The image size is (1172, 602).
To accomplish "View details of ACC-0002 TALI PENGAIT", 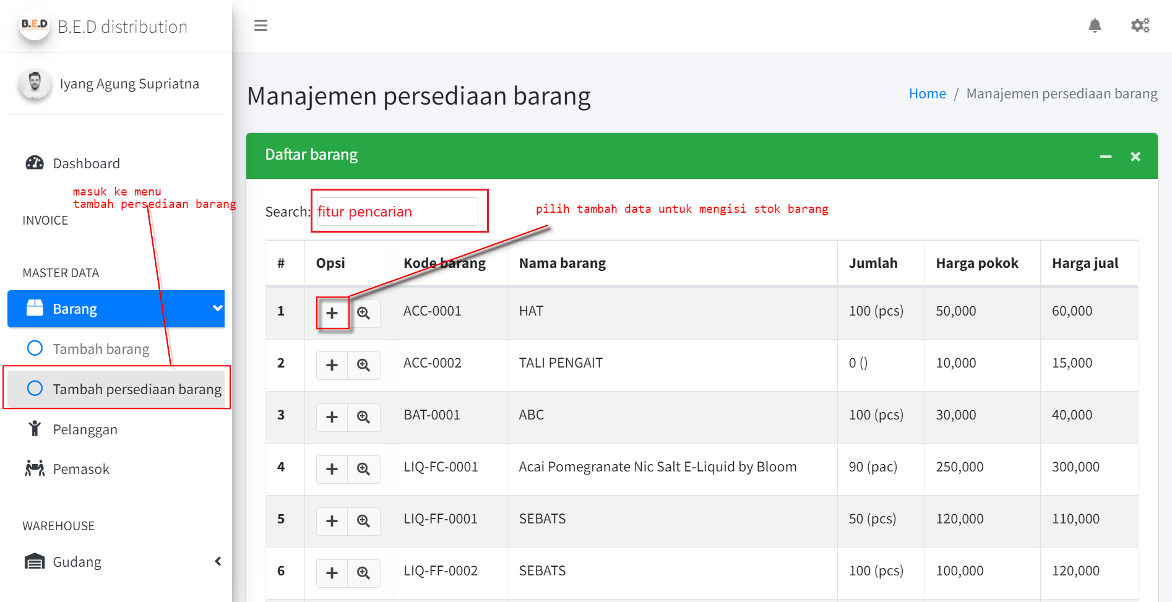I will 364,365.
